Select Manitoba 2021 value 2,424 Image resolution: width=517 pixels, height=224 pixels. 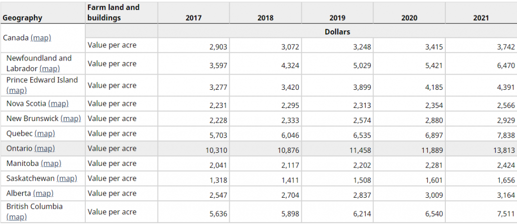(x=506, y=165)
